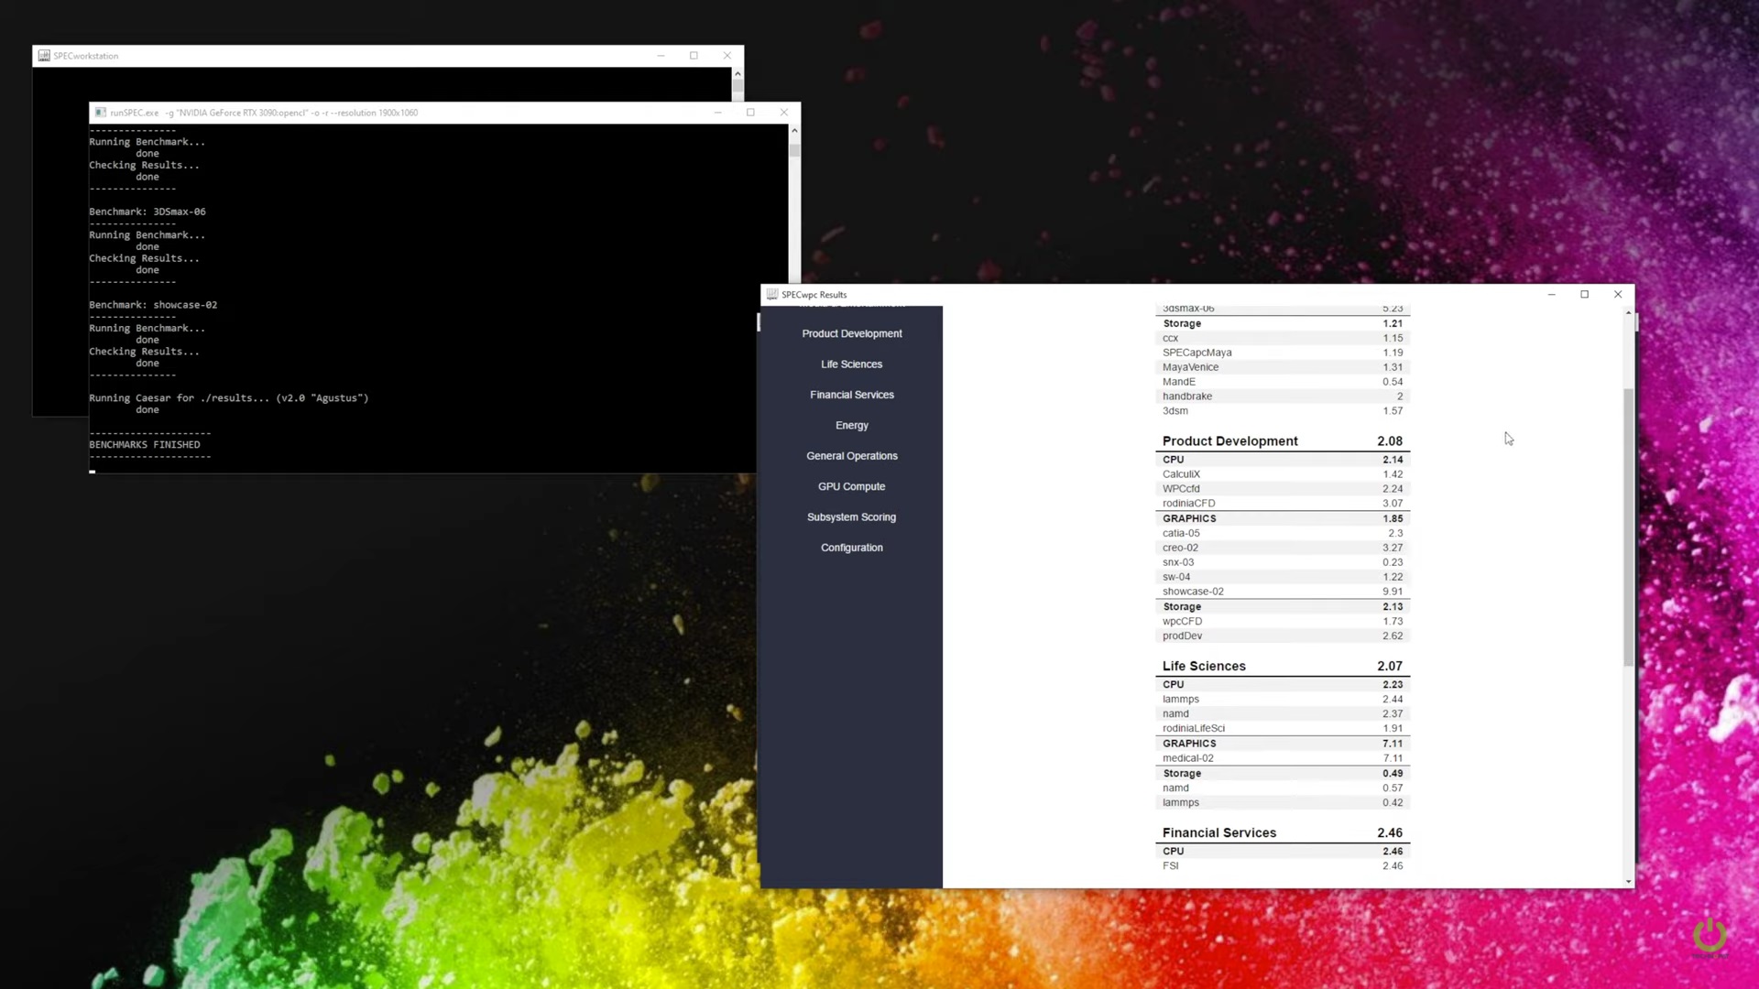Select Financial Services in sidebar
The height and width of the screenshot is (989, 1759).
(851, 395)
